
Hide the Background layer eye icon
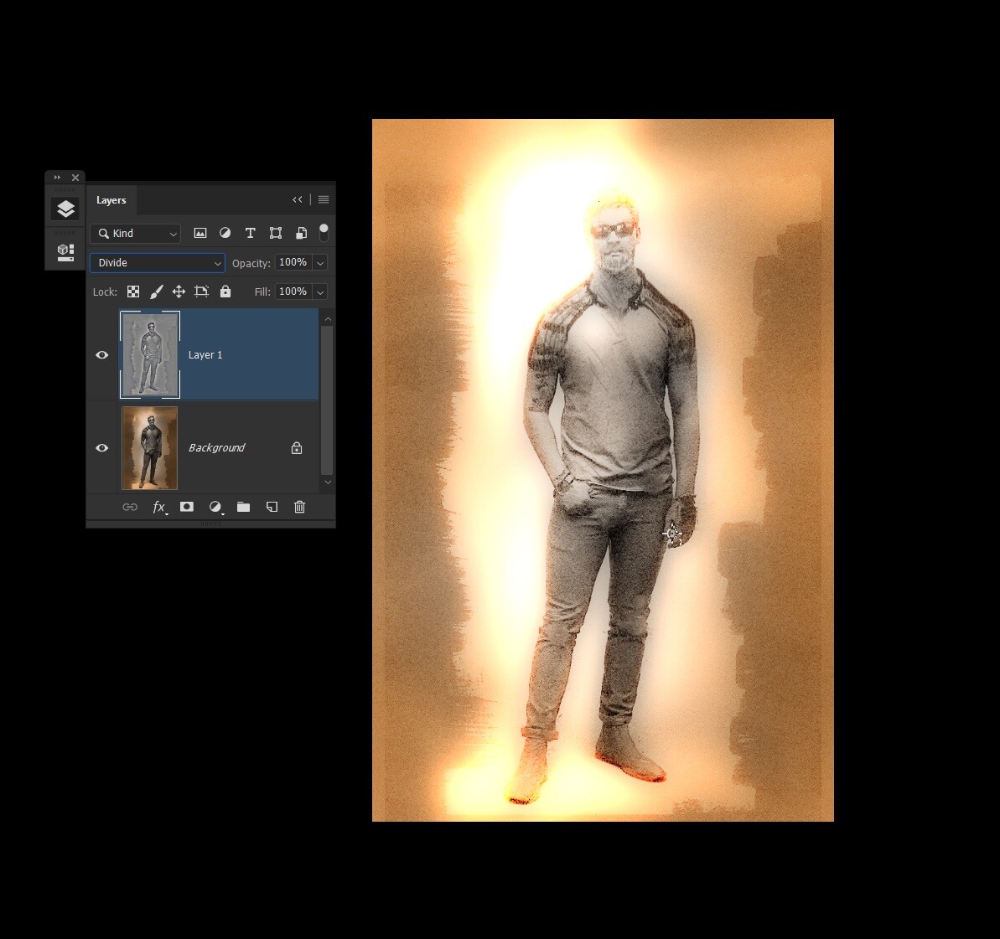[102, 448]
